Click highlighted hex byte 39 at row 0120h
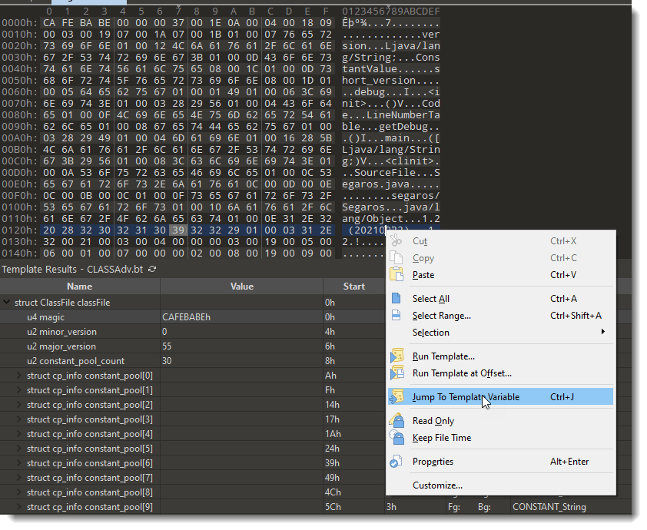This screenshot has height=530, width=647. [x=178, y=230]
